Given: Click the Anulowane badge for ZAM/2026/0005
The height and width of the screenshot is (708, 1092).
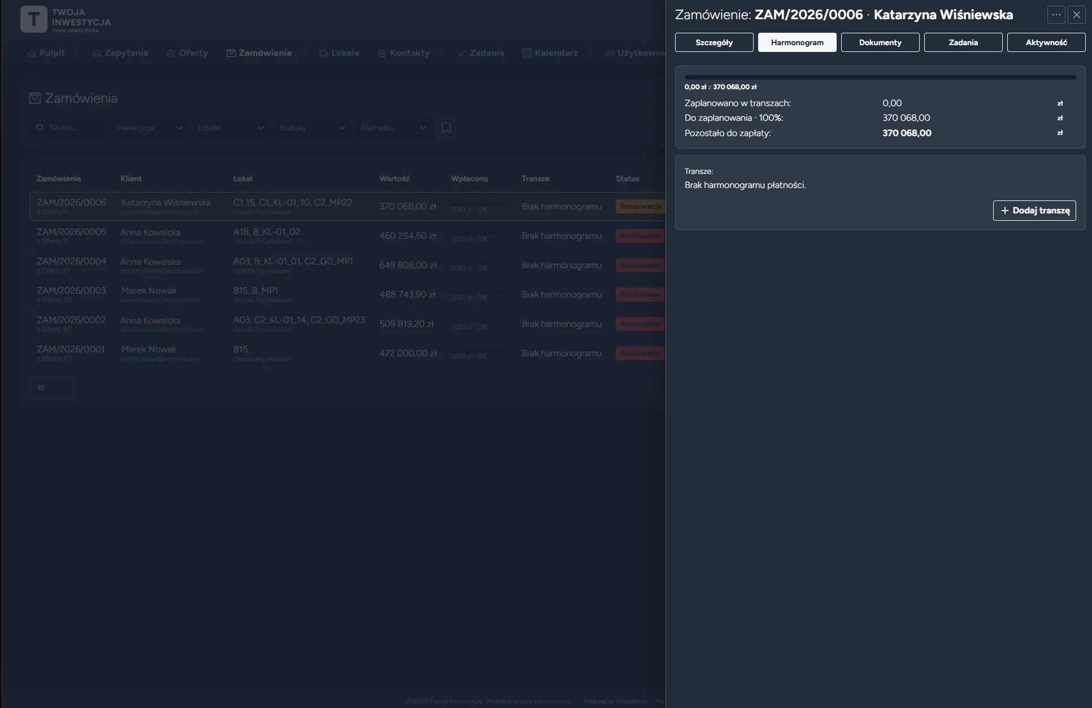Looking at the screenshot, I should [x=640, y=236].
